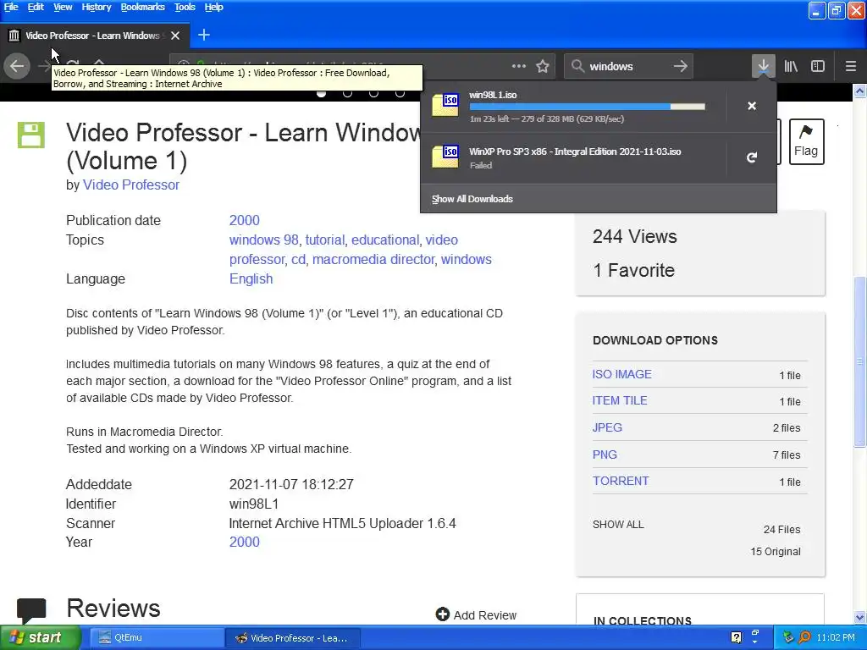Show sidebars using the sidebar icon
Screen dimensions: 867x650
click(818, 66)
